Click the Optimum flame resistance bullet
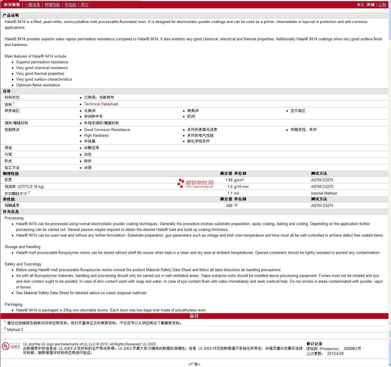This screenshot has width=391, height=367. click(x=38, y=85)
